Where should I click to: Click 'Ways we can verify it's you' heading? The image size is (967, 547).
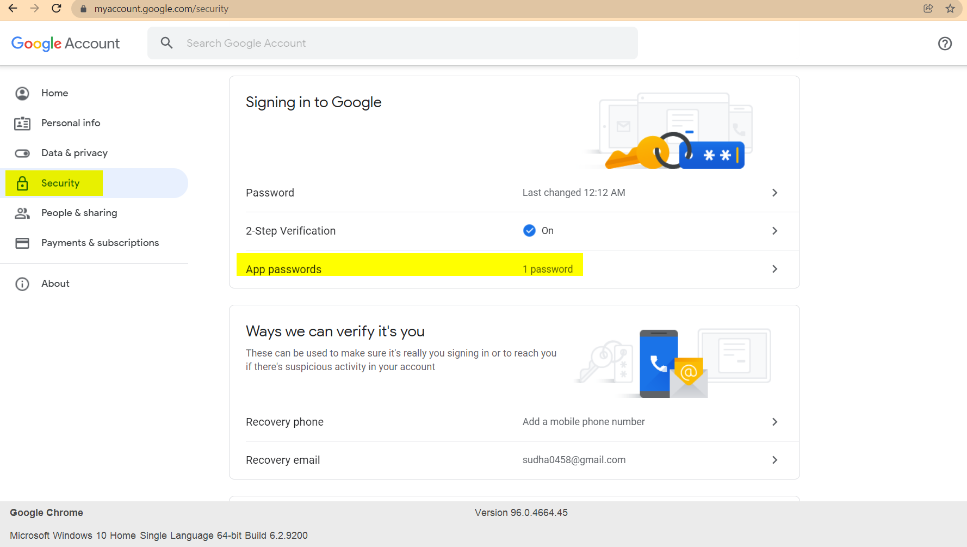tap(335, 331)
